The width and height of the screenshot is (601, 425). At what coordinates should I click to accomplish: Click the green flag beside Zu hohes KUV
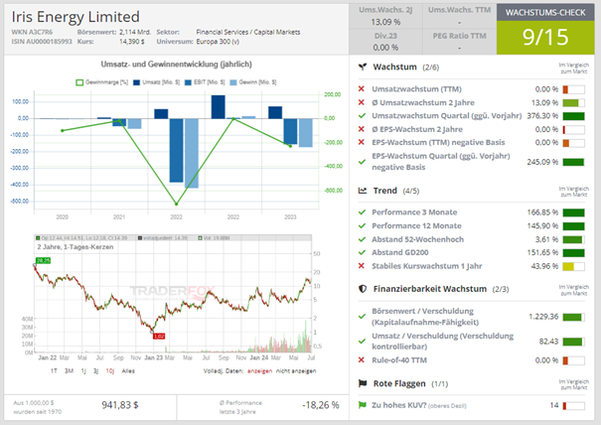tap(362, 405)
